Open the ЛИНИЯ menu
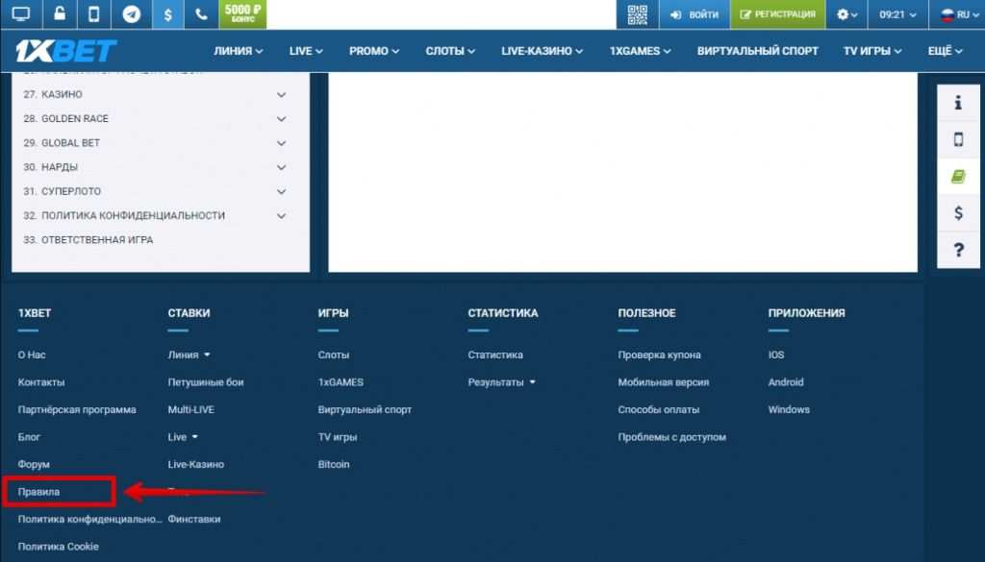985x562 pixels. point(239,51)
